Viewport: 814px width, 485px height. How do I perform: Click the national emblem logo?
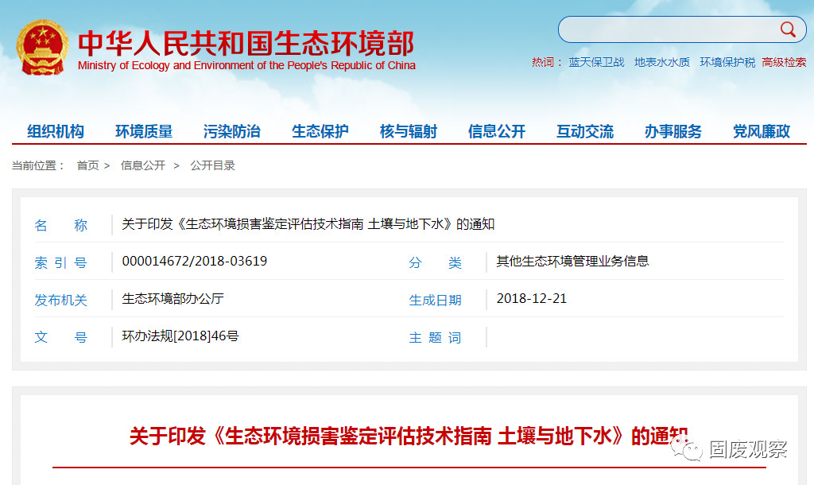click(x=44, y=48)
